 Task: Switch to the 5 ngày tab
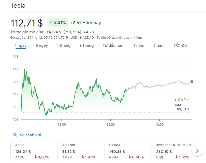click(42, 46)
